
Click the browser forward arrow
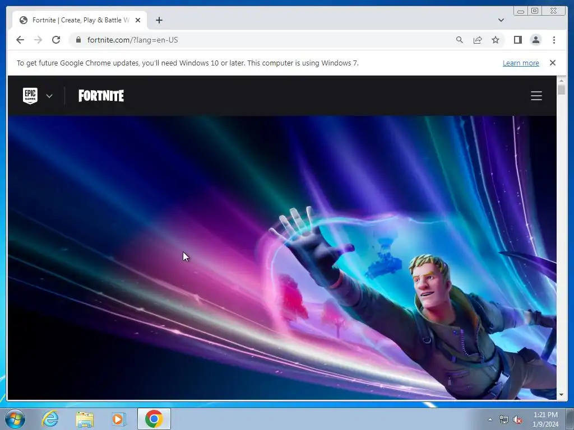point(38,40)
